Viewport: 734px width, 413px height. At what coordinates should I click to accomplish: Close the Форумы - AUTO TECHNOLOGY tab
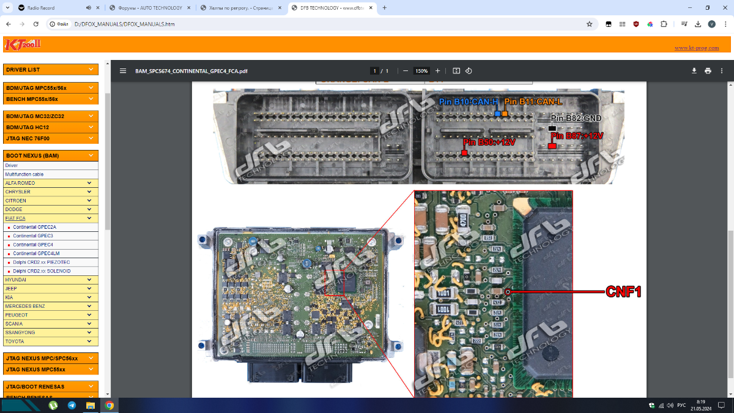(189, 8)
